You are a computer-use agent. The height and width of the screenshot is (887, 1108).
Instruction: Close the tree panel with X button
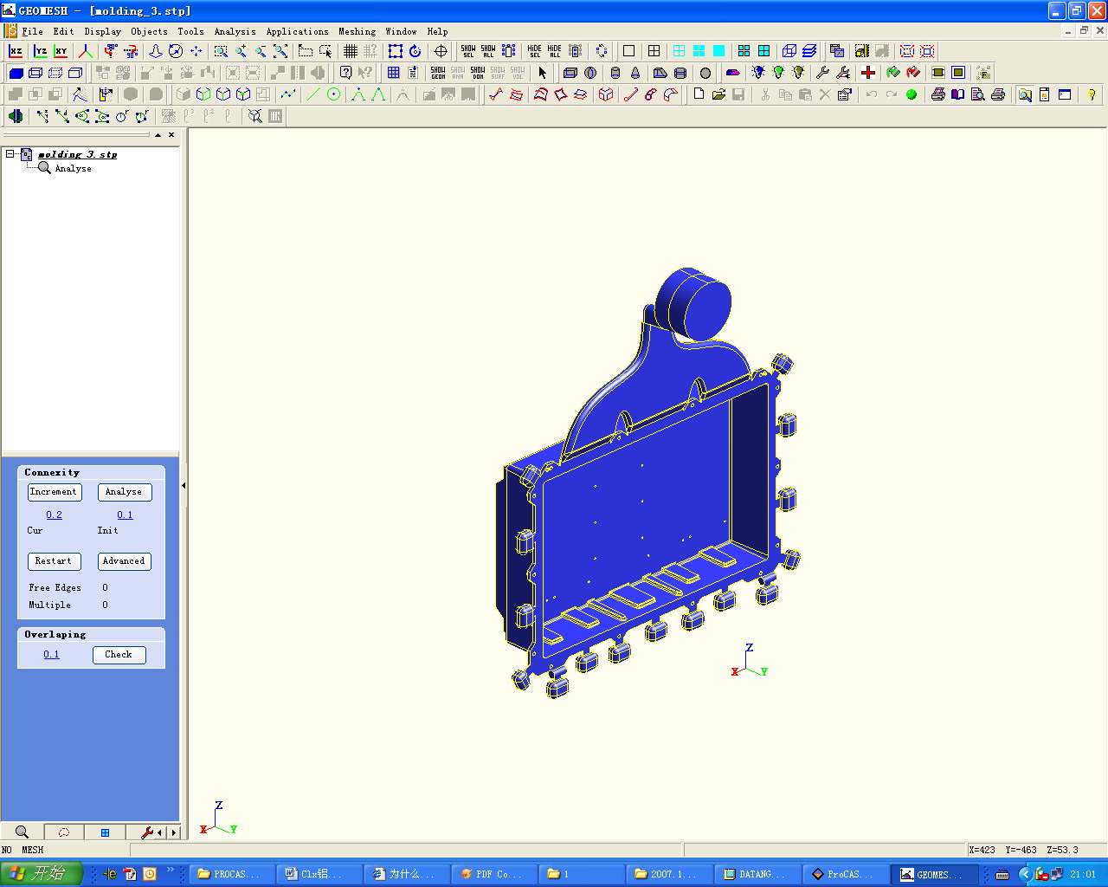click(x=171, y=135)
